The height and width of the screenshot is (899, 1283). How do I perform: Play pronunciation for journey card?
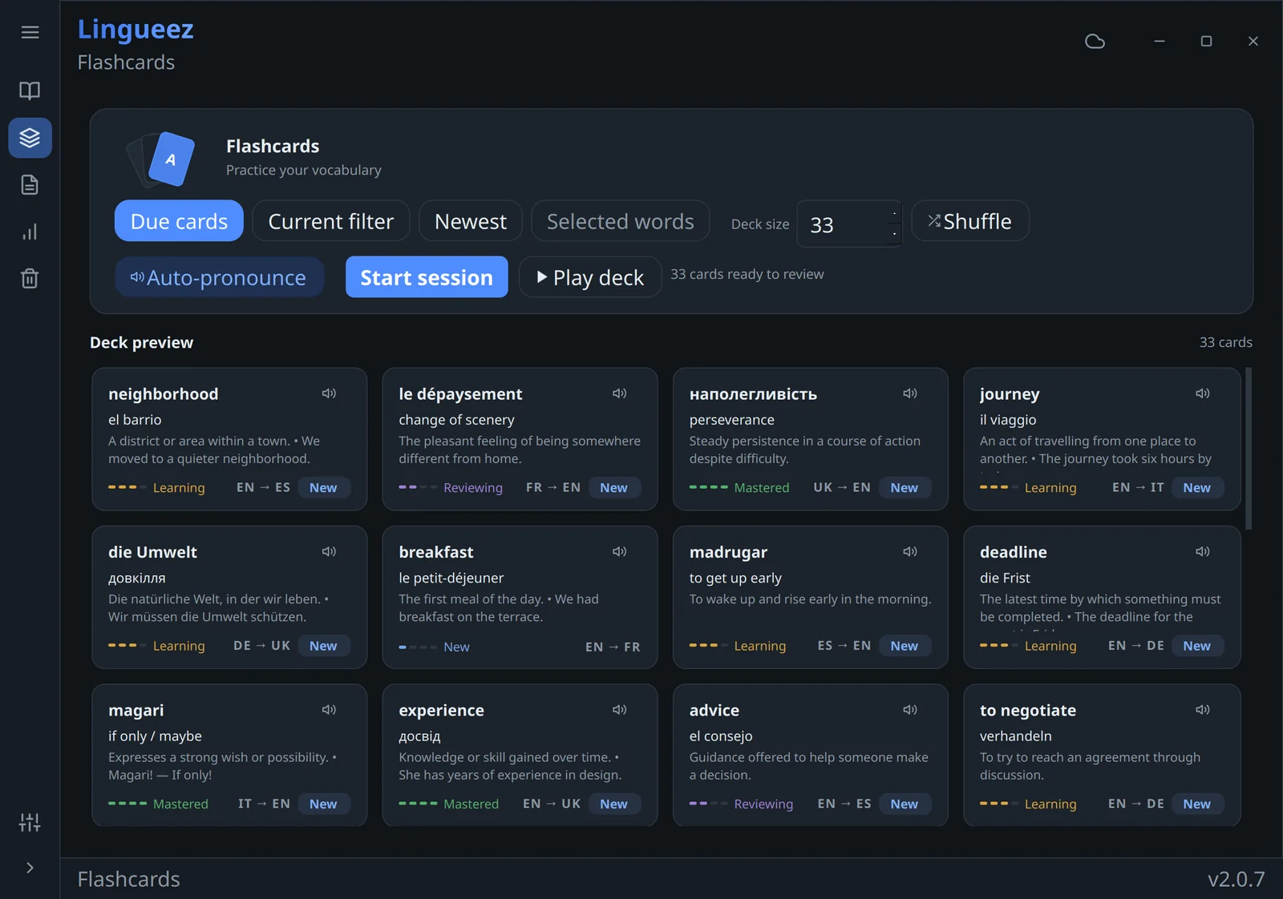[1202, 393]
